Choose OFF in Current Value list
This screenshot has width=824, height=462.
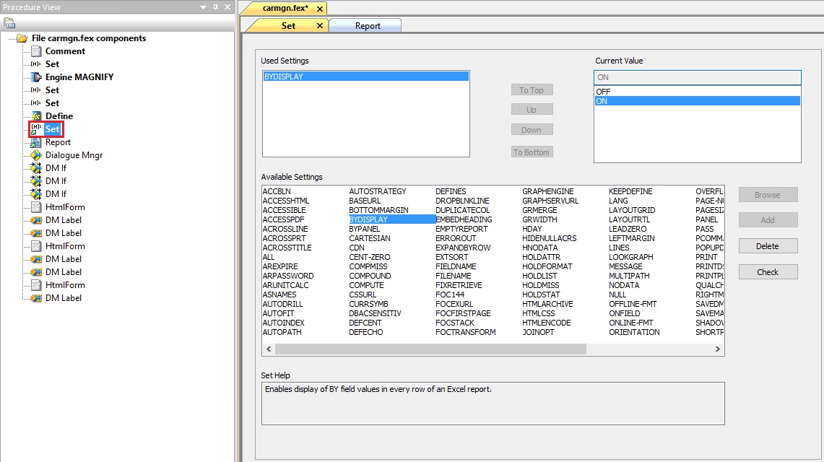(x=603, y=92)
